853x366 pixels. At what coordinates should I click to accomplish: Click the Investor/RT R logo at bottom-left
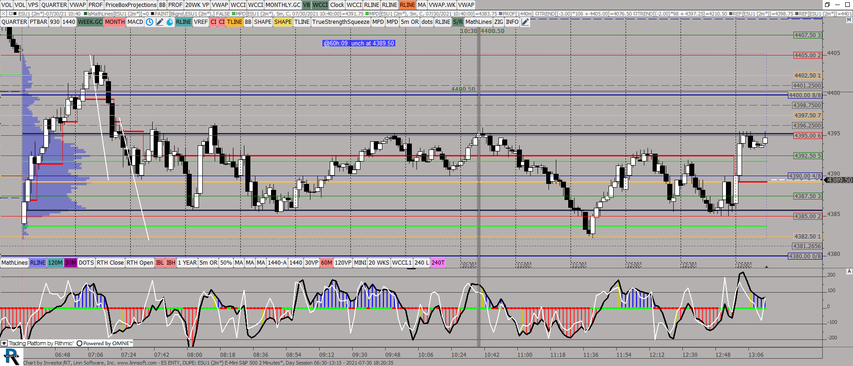(11, 356)
